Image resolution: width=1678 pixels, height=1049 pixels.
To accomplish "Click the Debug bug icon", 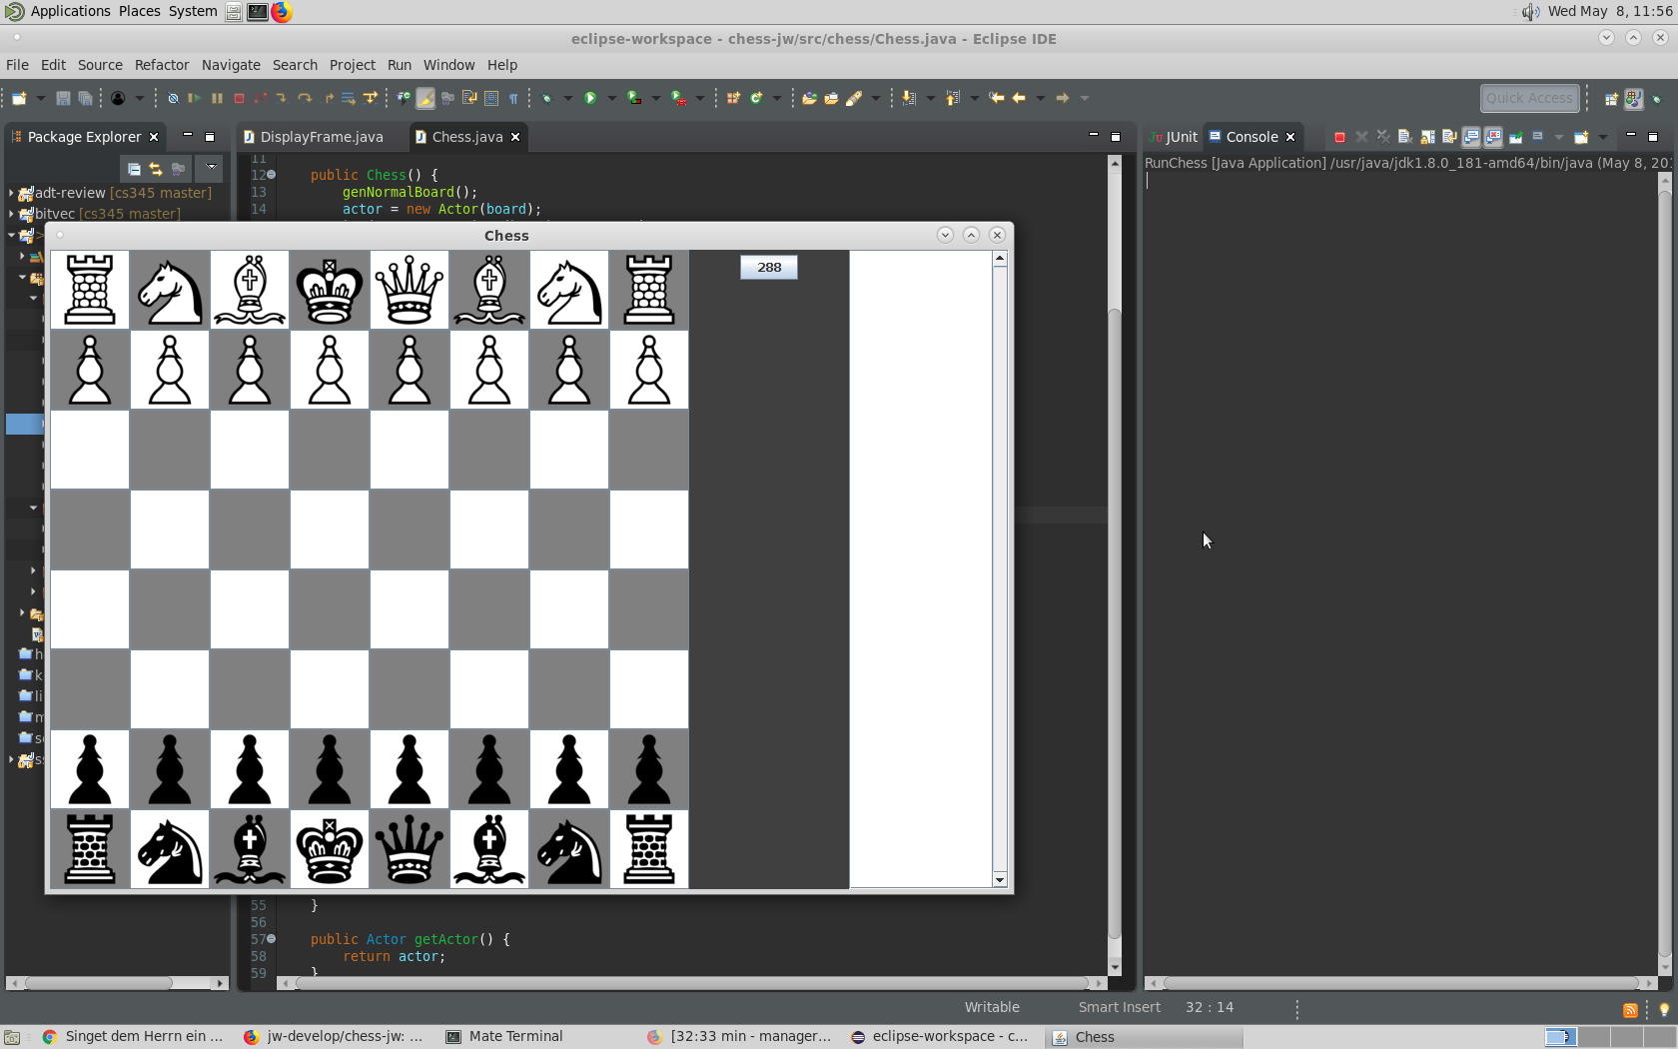I will coord(546,98).
